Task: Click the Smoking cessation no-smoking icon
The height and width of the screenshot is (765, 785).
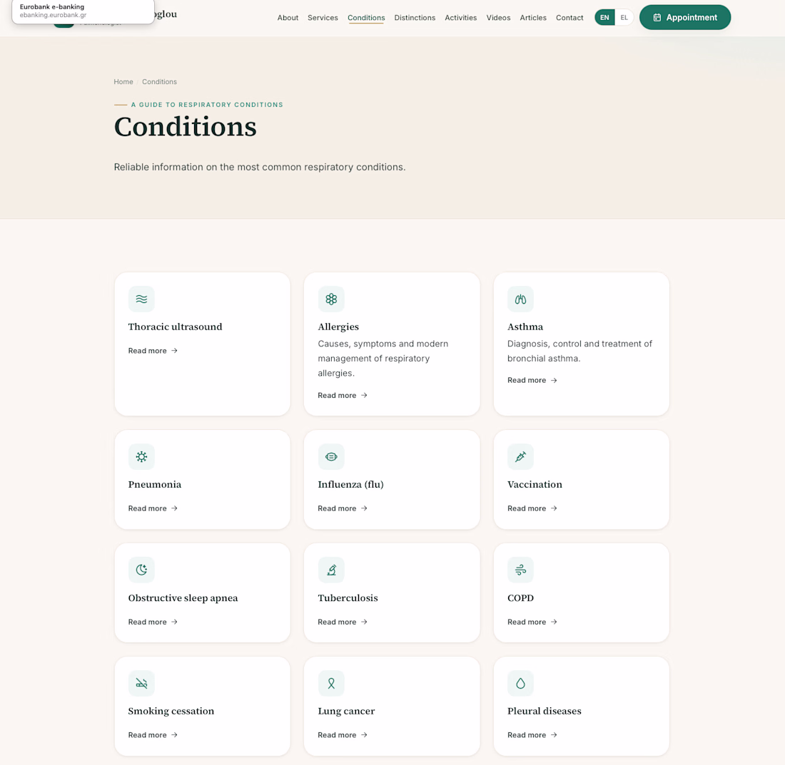Action: pyautogui.click(x=142, y=684)
